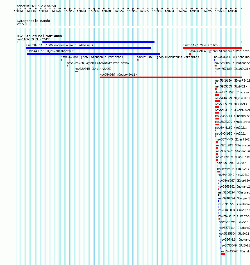
Task: Click the 10895k ruler position
Action: coord(119,11)
